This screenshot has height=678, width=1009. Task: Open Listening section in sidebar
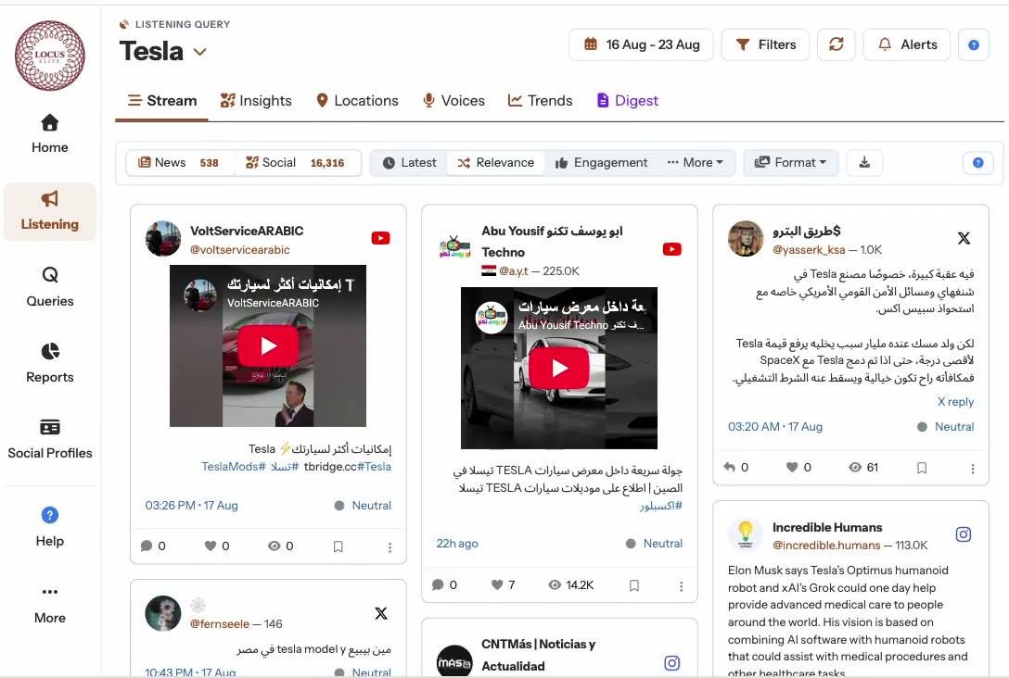[x=49, y=211]
